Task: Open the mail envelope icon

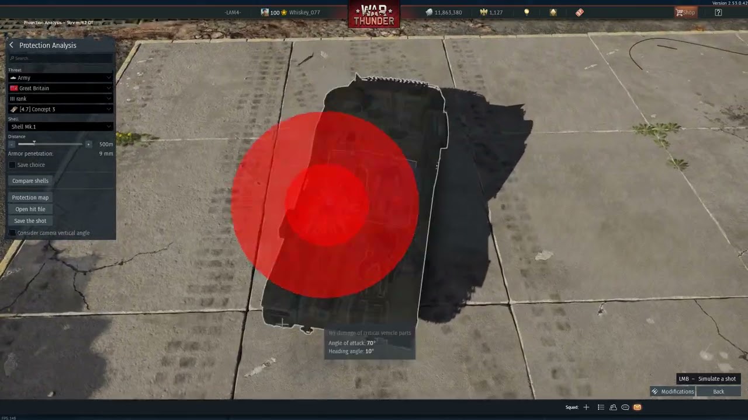Action: point(638,407)
